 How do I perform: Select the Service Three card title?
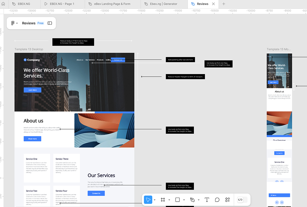[62, 159]
